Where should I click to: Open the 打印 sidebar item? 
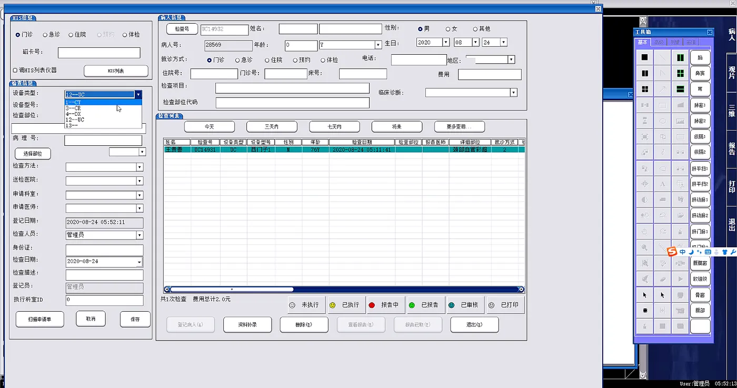tap(732, 186)
